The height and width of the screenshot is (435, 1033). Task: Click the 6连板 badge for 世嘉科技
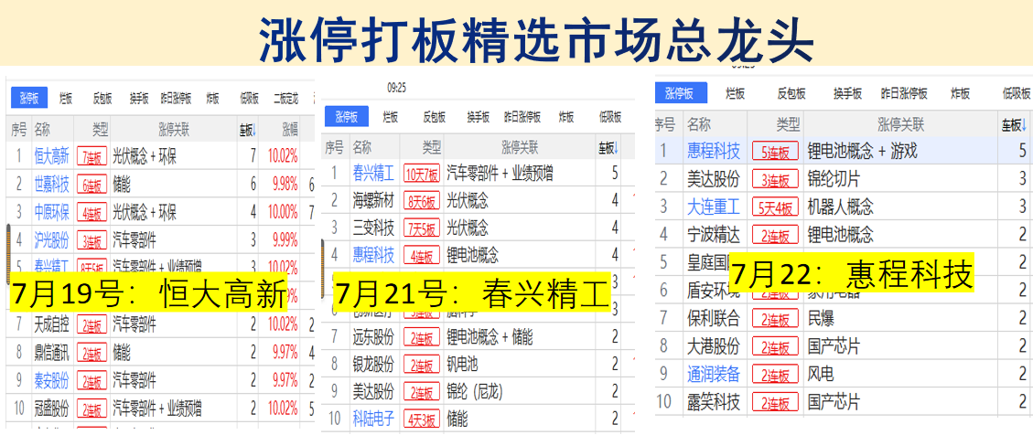click(93, 185)
